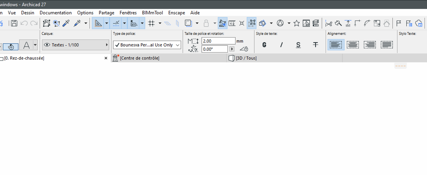The image size is (427, 175).
Task: Toggle italic text style
Action: [281, 45]
